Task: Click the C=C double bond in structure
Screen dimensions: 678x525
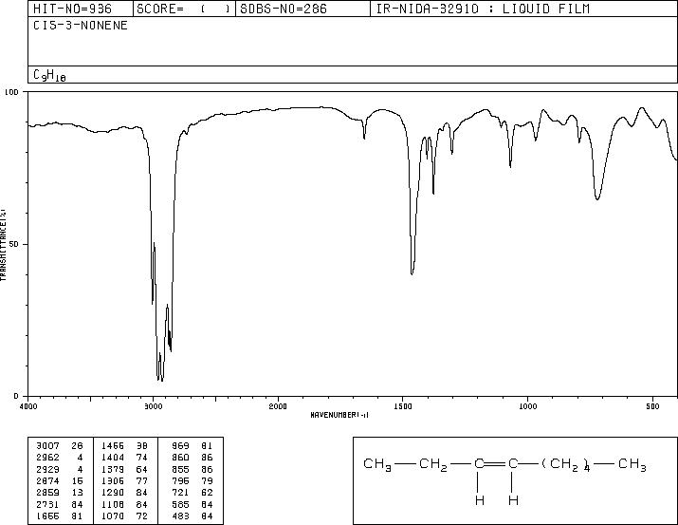Action: [496, 464]
